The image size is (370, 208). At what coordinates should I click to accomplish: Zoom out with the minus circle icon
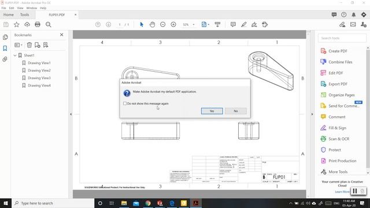(163, 24)
